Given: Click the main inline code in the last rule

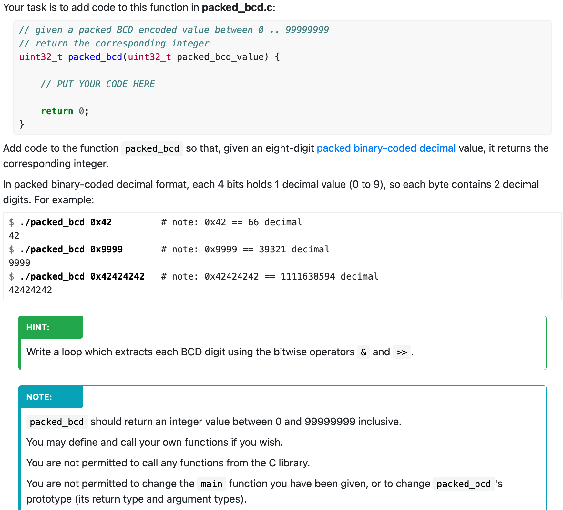Looking at the screenshot, I should (211, 484).
